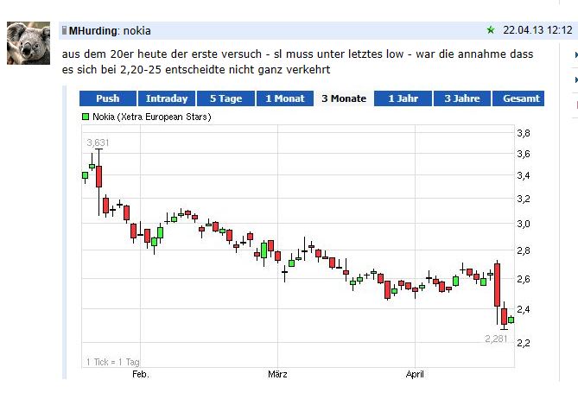
Task: Click the 3,8 price axis label
Action: coord(524,133)
